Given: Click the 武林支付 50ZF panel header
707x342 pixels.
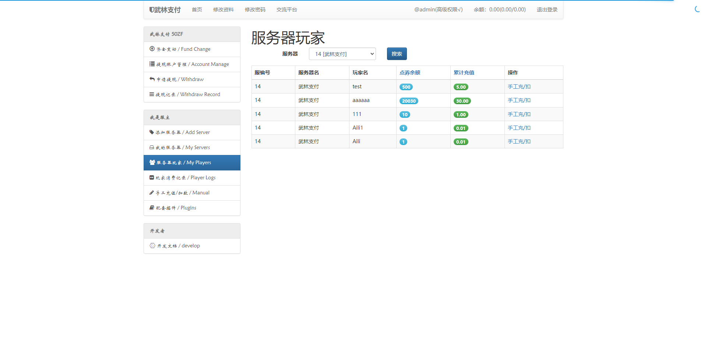Looking at the screenshot, I should coord(192,34).
